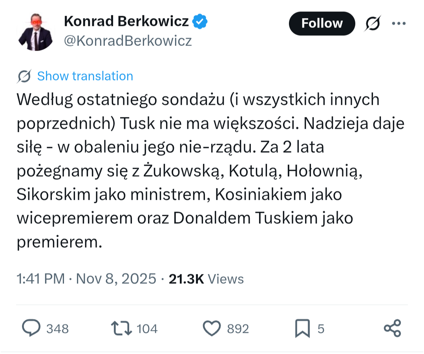The image size is (424, 354).
Task: Open the three-dot more options menu
Action: [399, 24]
